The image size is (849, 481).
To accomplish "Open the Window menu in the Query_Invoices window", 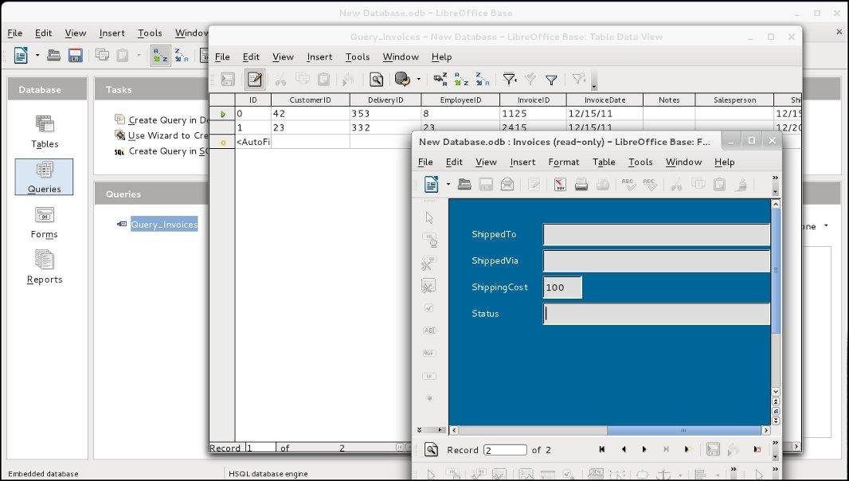I will 401,57.
